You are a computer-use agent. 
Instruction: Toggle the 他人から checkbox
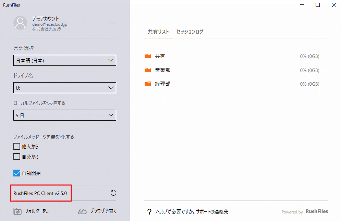click(17, 146)
